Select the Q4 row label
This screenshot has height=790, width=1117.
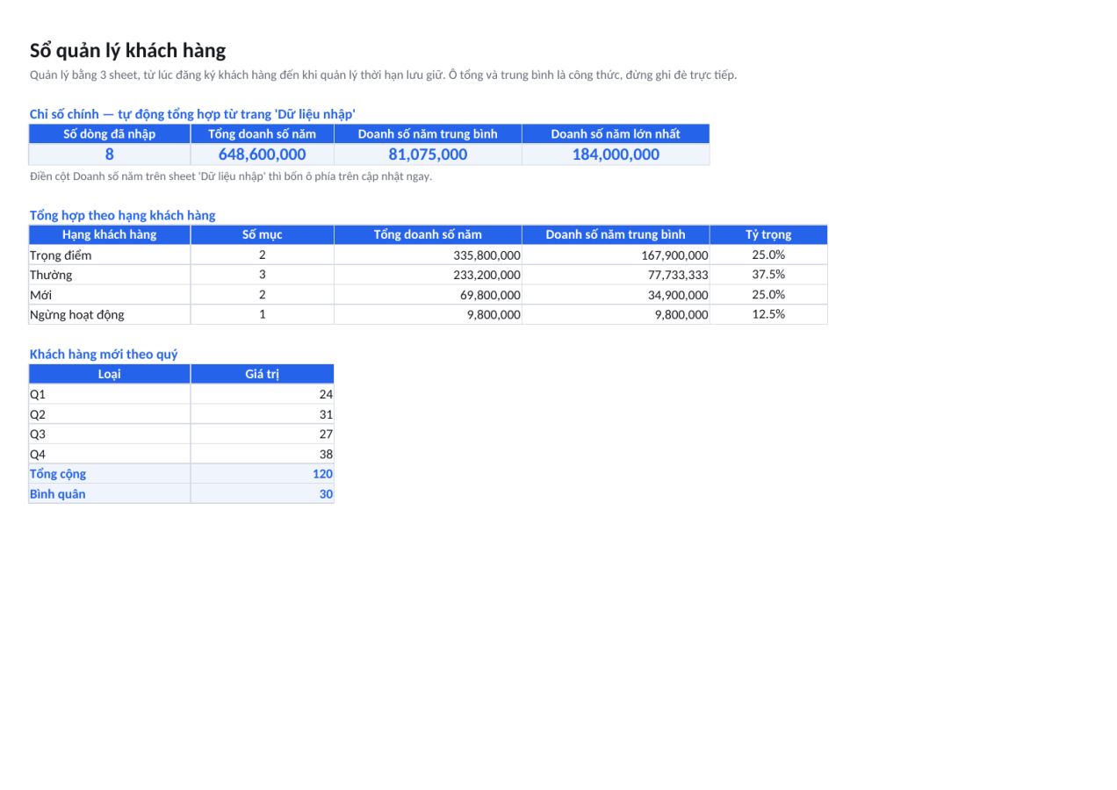tap(110, 454)
